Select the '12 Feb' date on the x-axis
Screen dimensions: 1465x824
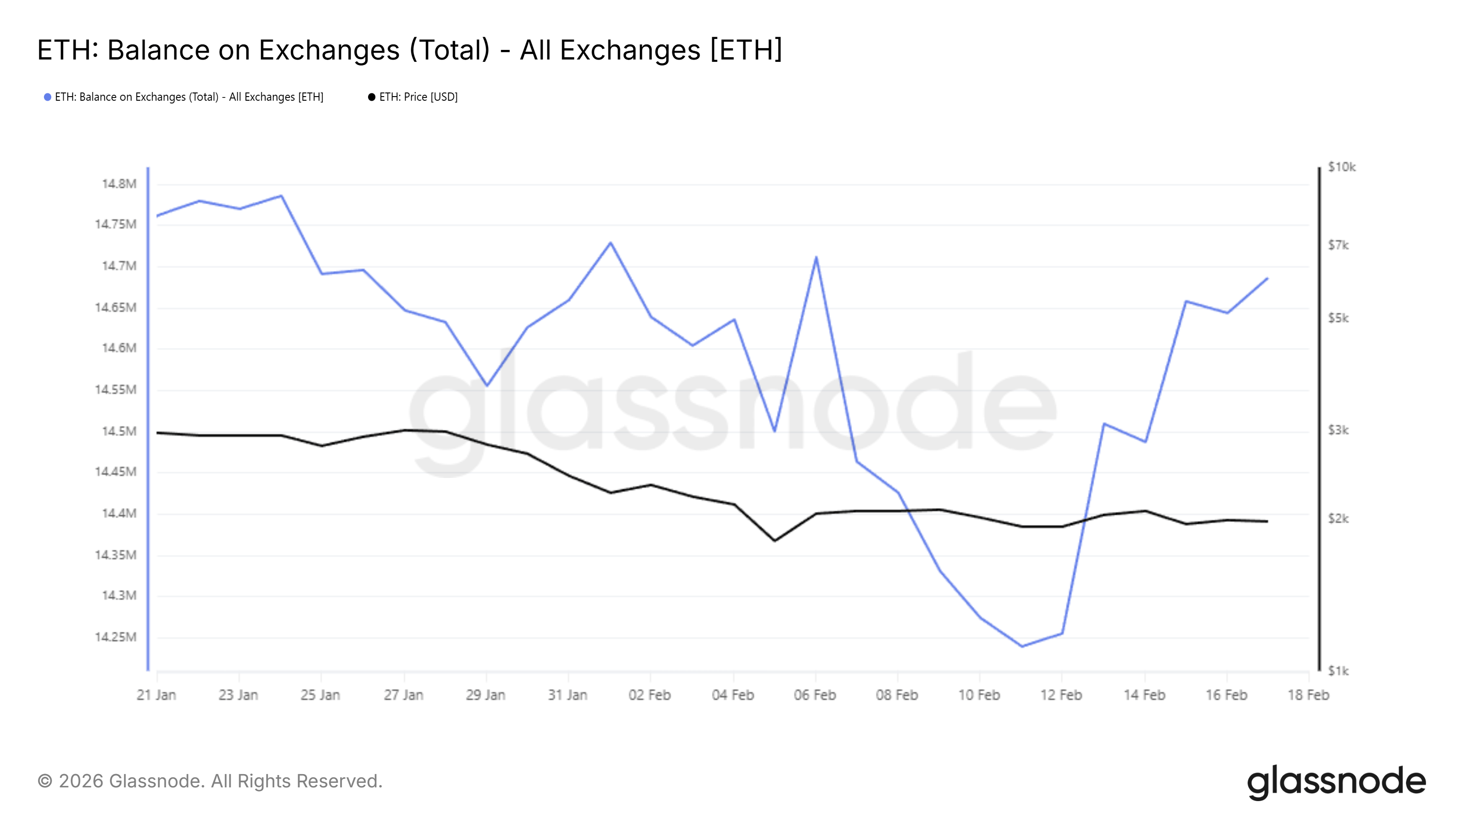pos(1061,695)
